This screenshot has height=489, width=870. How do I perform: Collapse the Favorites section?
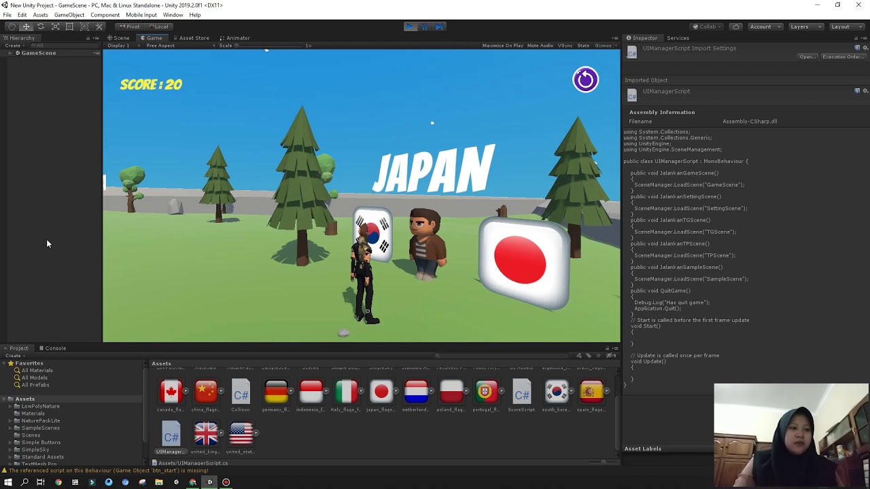tap(4, 363)
